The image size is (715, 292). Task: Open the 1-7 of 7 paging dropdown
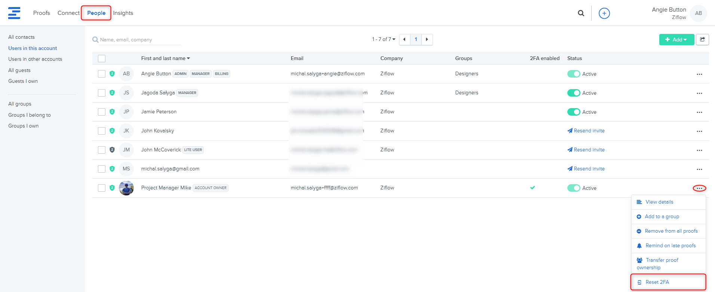click(x=383, y=39)
